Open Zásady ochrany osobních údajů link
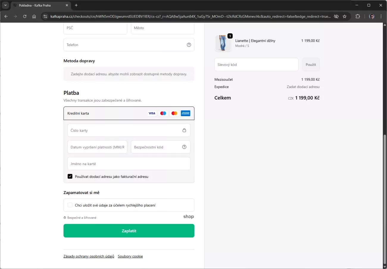This screenshot has height=269, width=387. [x=89, y=256]
